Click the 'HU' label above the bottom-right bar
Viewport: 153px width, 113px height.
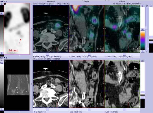142,61
